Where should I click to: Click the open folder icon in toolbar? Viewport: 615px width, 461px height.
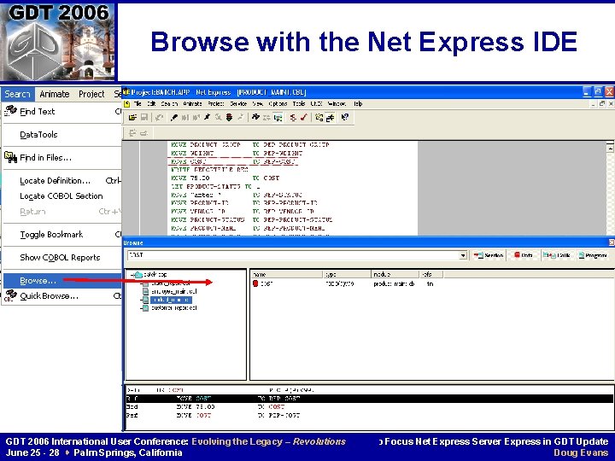[x=132, y=117]
